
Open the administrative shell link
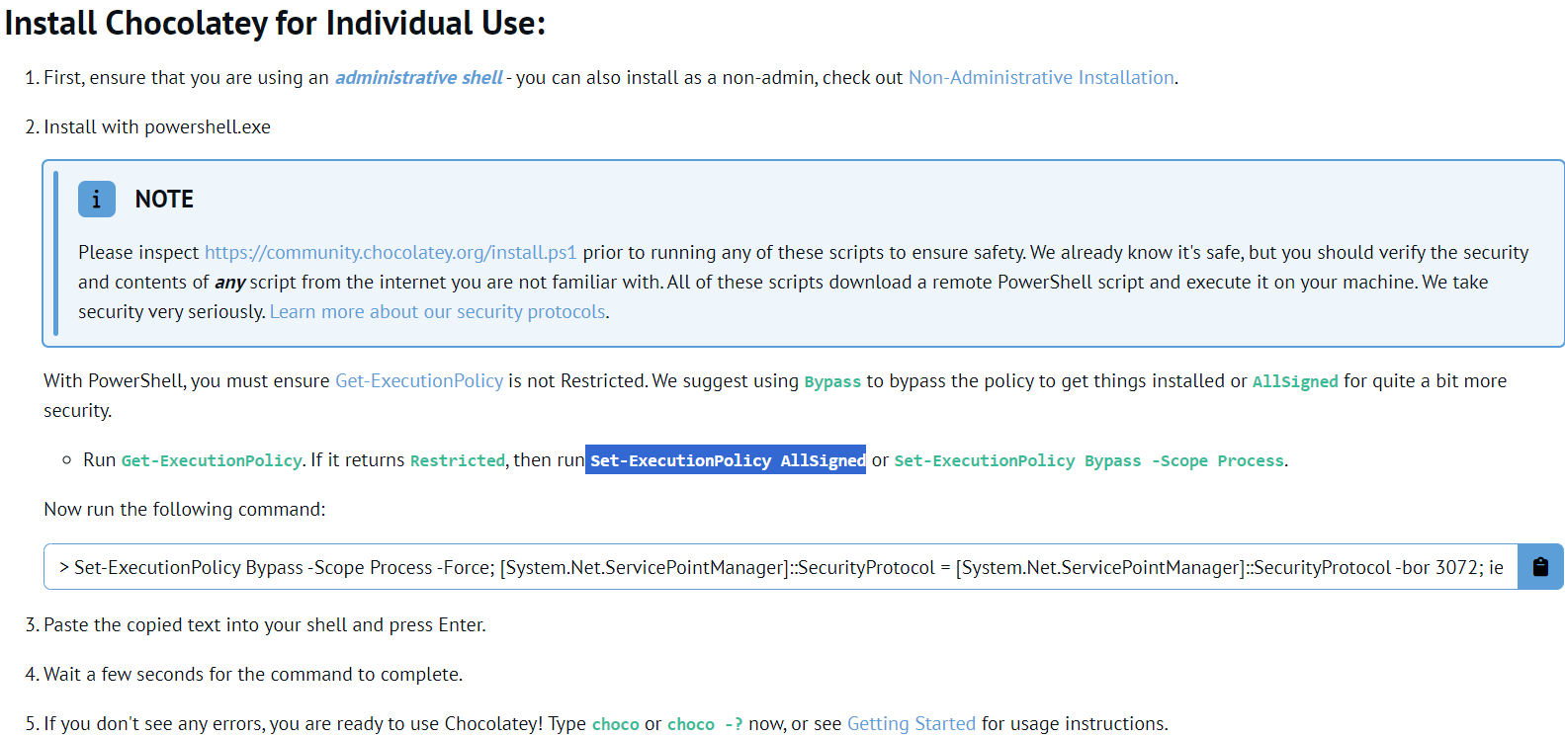[418, 77]
